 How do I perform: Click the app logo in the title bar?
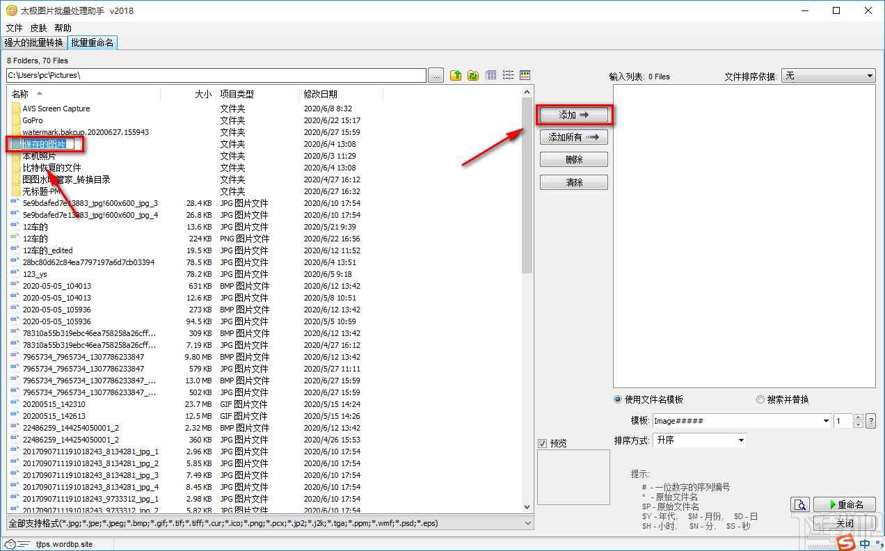click(12, 10)
